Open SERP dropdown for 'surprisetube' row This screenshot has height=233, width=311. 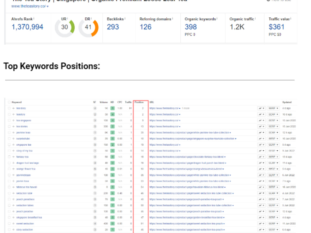273,139
